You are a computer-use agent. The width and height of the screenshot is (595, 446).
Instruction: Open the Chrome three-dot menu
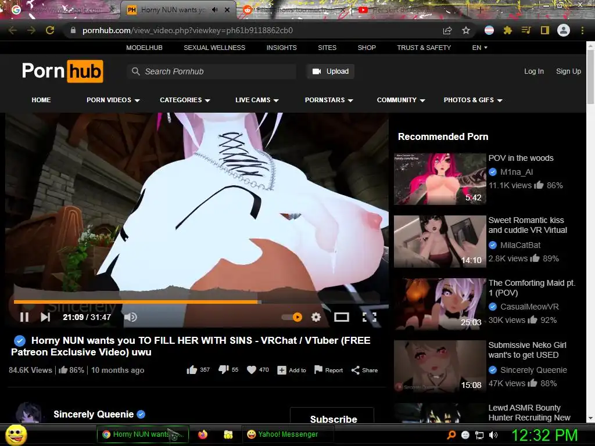pyautogui.click(x=582, y=30)
